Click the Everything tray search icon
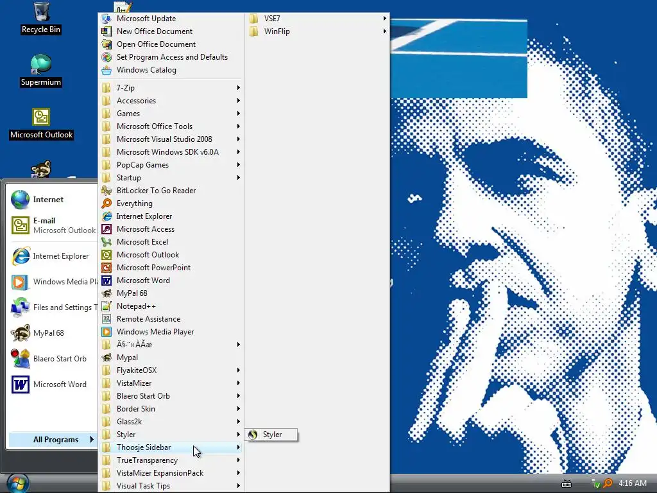 pos(608,483)
